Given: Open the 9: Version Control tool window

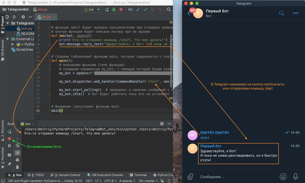Looking at the screenshot, I should pos(66,175).
